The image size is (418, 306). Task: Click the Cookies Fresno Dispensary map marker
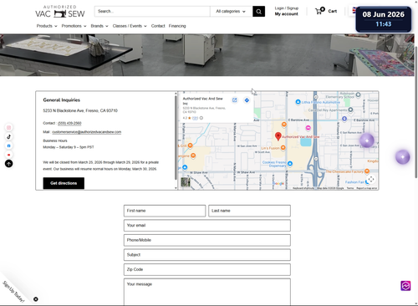tap(290, 163)
